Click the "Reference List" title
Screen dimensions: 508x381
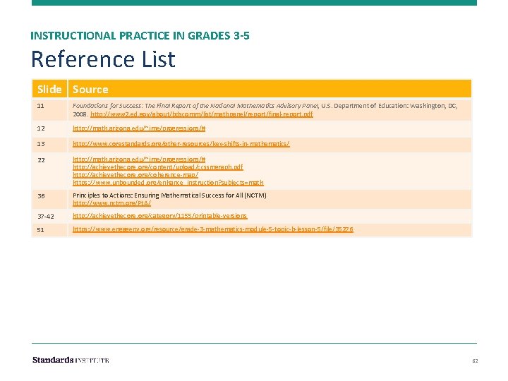click(103, 59)
